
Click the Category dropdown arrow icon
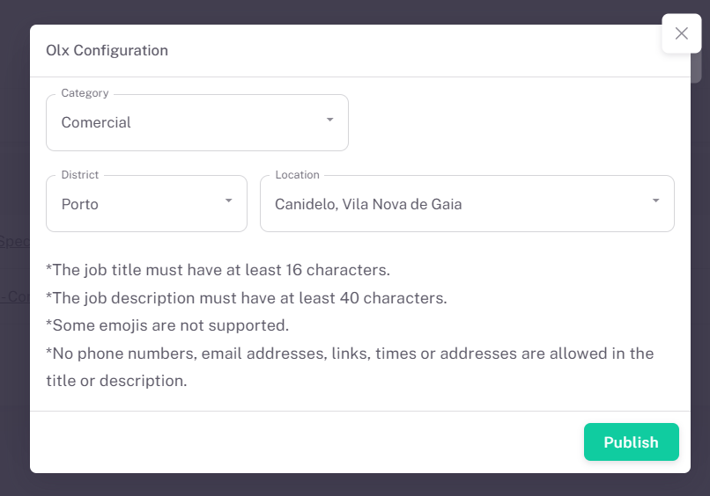point(329,120)
